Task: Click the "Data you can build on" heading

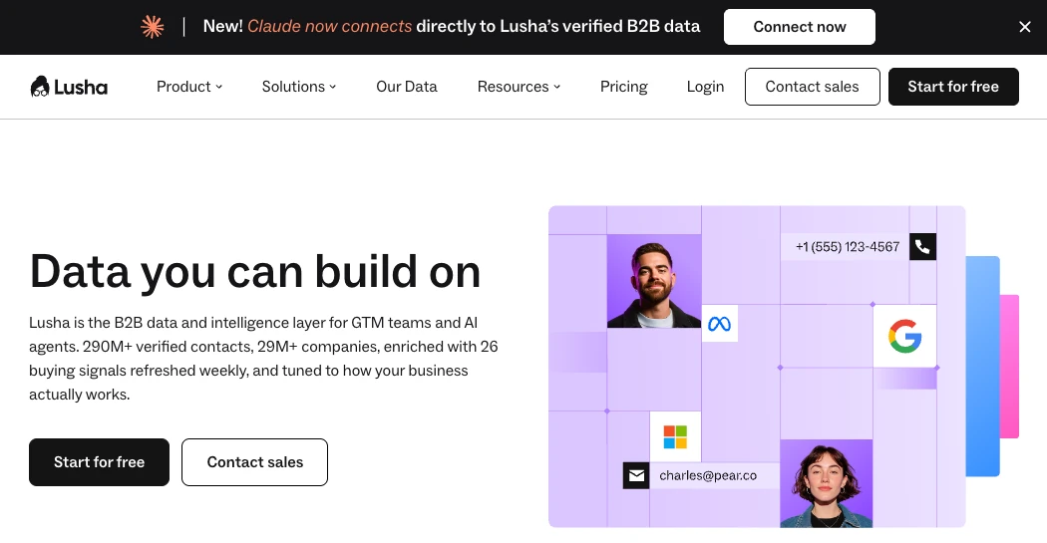Action: [x=255, y=272]
